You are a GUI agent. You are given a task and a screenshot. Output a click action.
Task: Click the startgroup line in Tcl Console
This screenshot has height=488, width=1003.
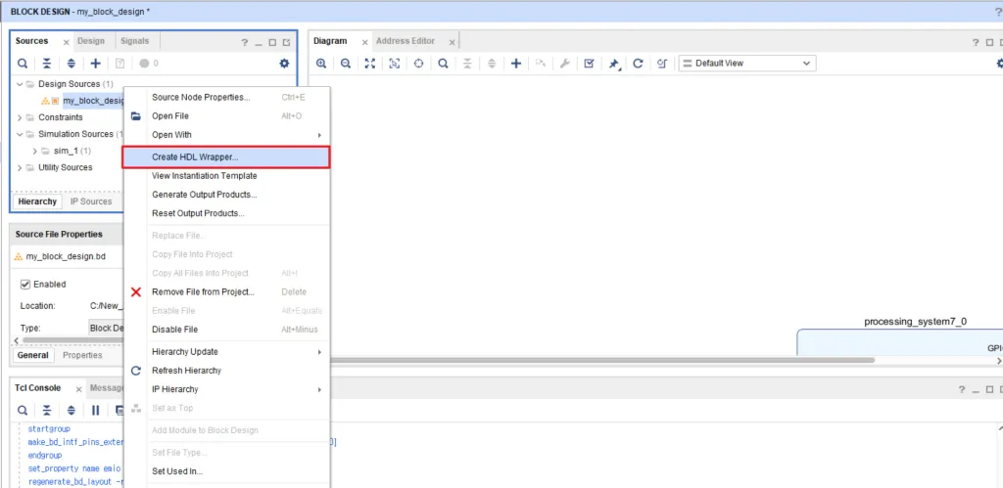click(x=49, y=429)
